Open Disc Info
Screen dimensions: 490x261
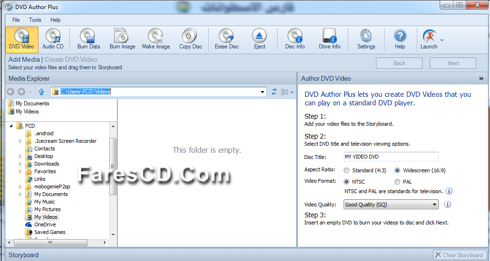(295, 39)
